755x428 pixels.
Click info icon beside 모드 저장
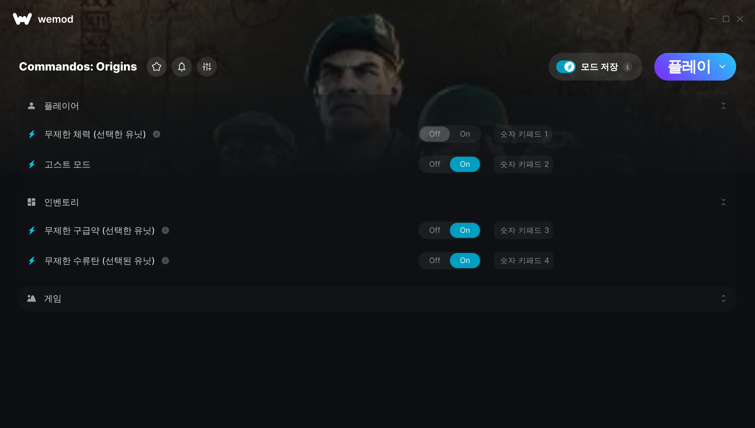tap(627, 67)
